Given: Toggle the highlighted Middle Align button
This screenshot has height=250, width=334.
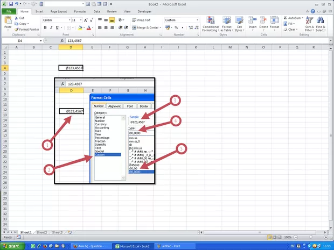Looking at the screenshot, I should pyautogui.click(x=112, y=20).
